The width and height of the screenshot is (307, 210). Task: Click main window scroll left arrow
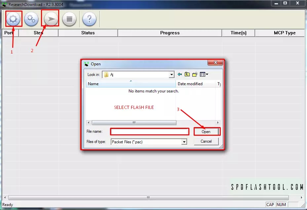point(5,197)
